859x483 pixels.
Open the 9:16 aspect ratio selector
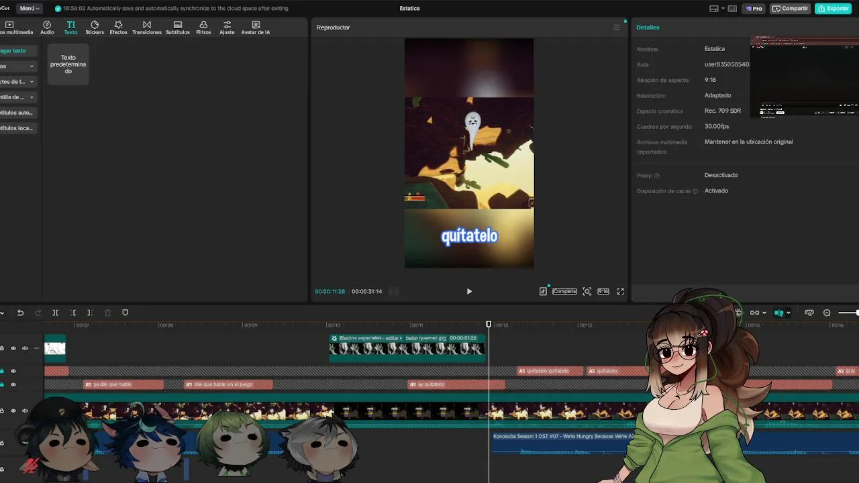[603, 291]
